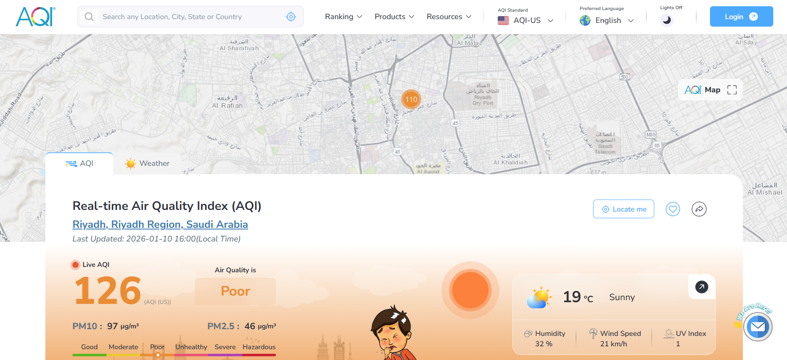This screenshot has height=360, width=787.
Task: Open the English language dropdown
Action: point(607,20)
